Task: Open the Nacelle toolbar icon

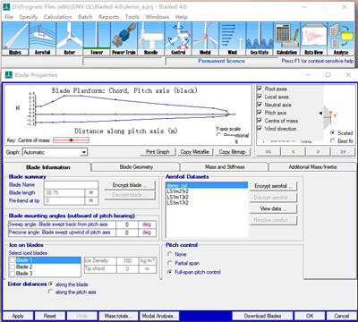Action: point(151,39)
